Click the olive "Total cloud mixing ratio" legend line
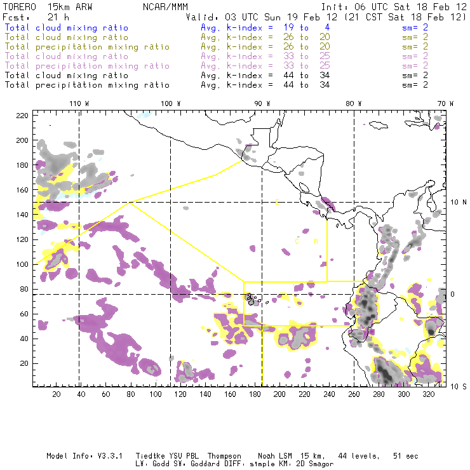This screenshot has height=470, width=470. 67,37
